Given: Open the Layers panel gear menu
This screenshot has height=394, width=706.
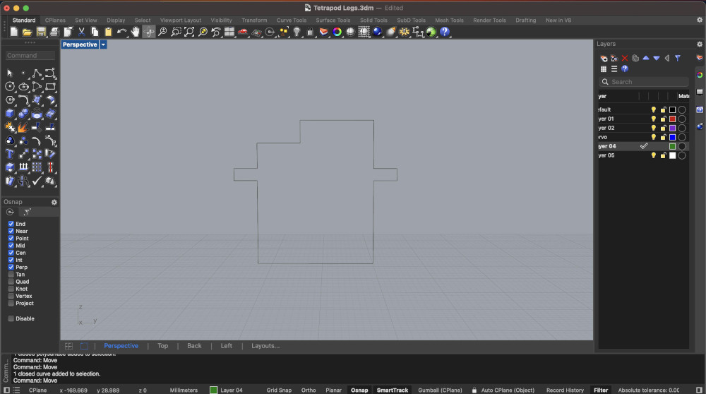Looking at the screenshot, I should [x=699, y=44].
